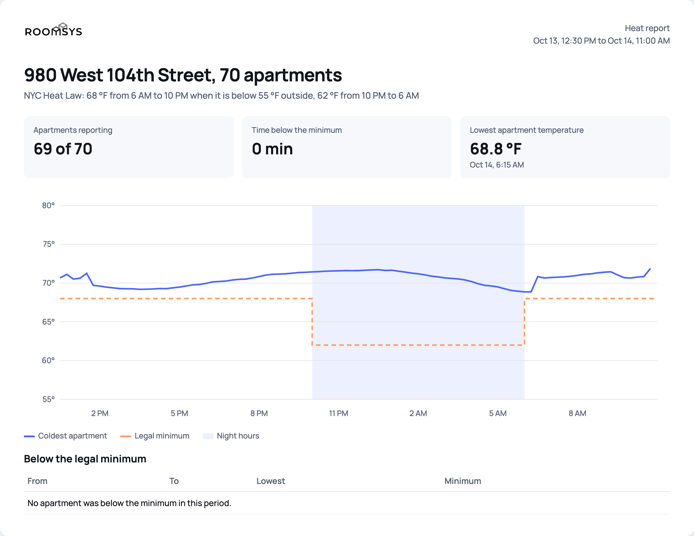Screen dimensions: 694x536
Task: Click the report date range text
Action: pos(601,41)
